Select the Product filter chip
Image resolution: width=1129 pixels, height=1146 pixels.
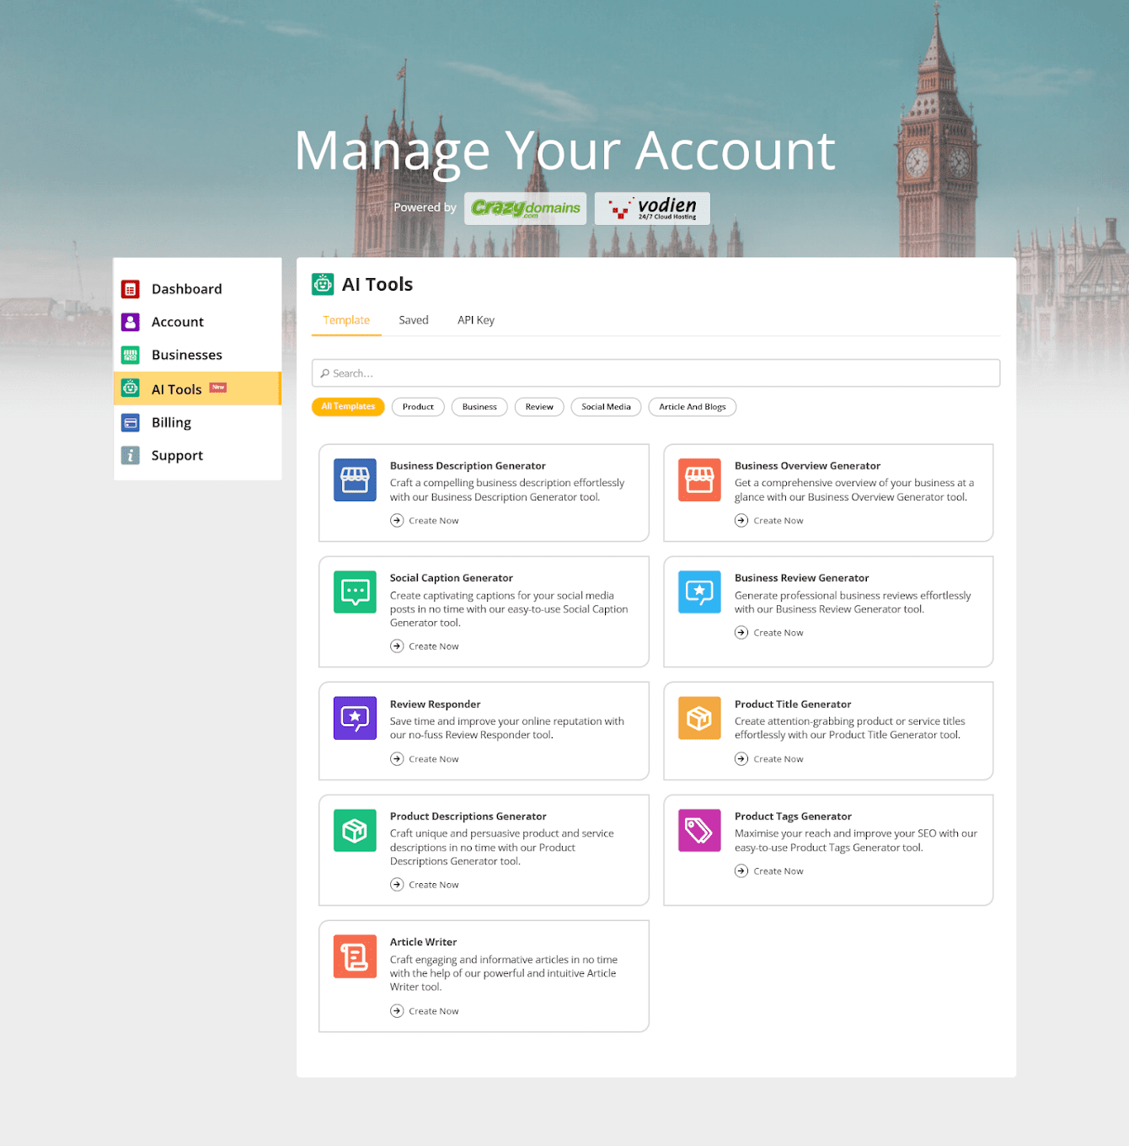point(418,407)
